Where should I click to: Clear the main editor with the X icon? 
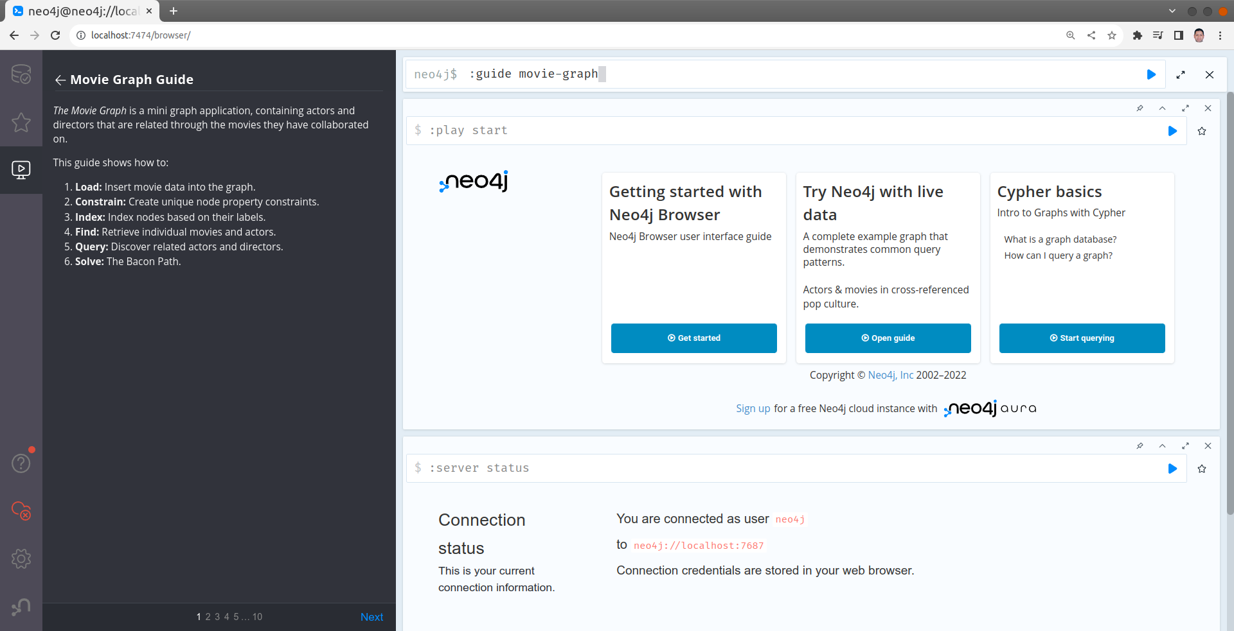tap(1210, 74)
